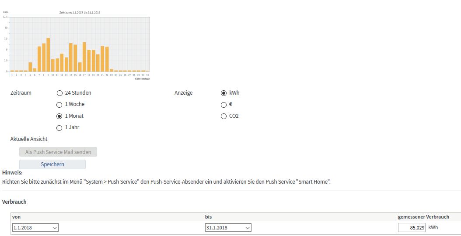Viewport: 461px width, 236px height.
Task: Switch the period to 1 Jahr
Action: tap(59, 128)
